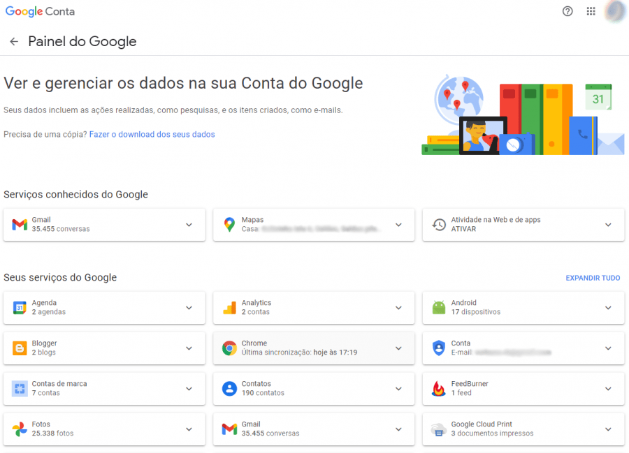Click the Blogger service icon

pyautogui.click(x=20, y=348)
